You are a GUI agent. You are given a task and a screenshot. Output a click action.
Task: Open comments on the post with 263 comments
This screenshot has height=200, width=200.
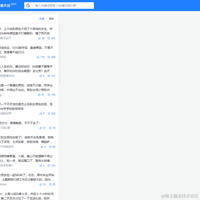(x=52, y=38)
